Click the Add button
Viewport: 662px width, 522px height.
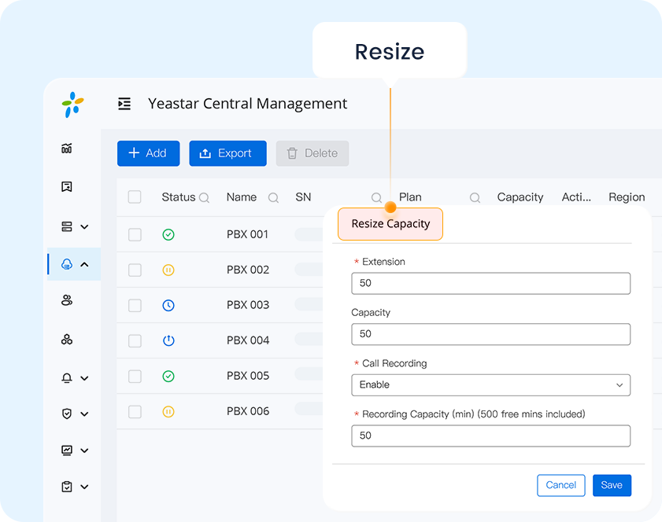[148, 153]
